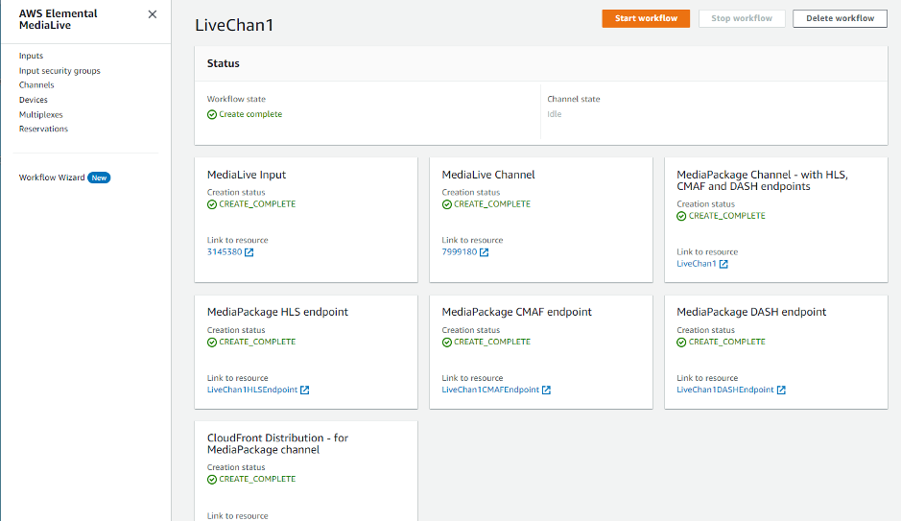Viewport: 901px width, 521px height.
Task: Close the AWS Elemental MediaLive sidebar
Action: (153, 14)
